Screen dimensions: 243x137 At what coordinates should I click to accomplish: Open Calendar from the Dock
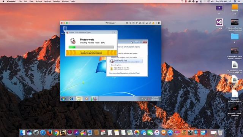(x=103, y=133)
